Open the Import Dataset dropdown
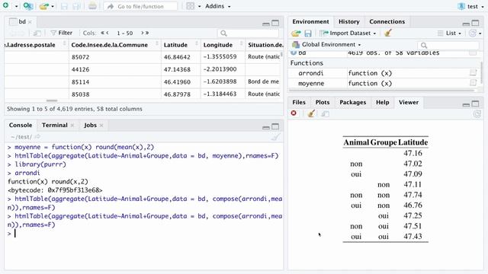488x274 pixels. tap(348, 33)
